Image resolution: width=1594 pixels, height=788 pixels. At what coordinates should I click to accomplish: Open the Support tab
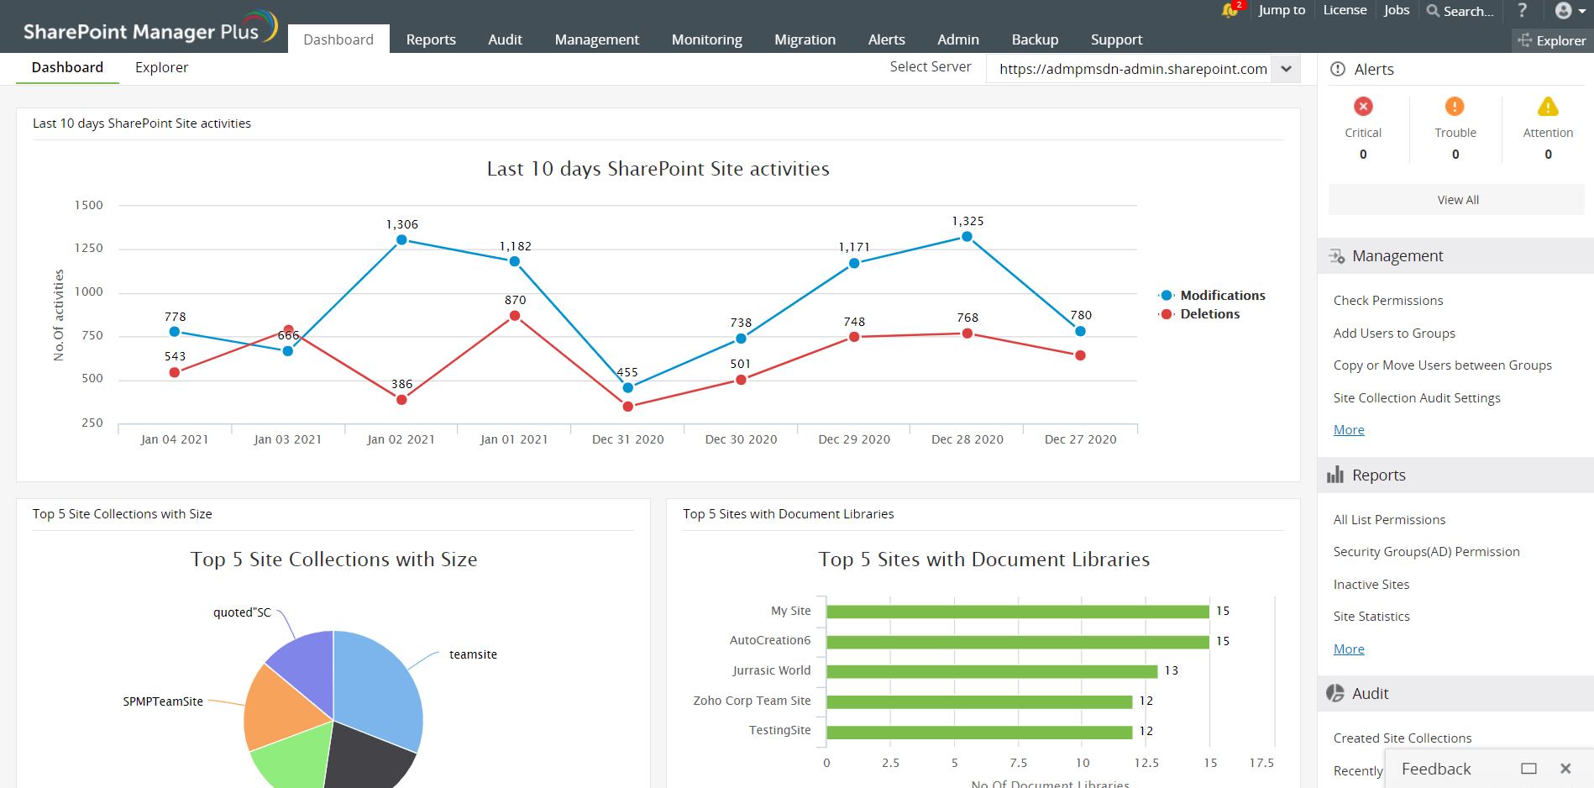pyautogui.click(x=1116, y=39)
